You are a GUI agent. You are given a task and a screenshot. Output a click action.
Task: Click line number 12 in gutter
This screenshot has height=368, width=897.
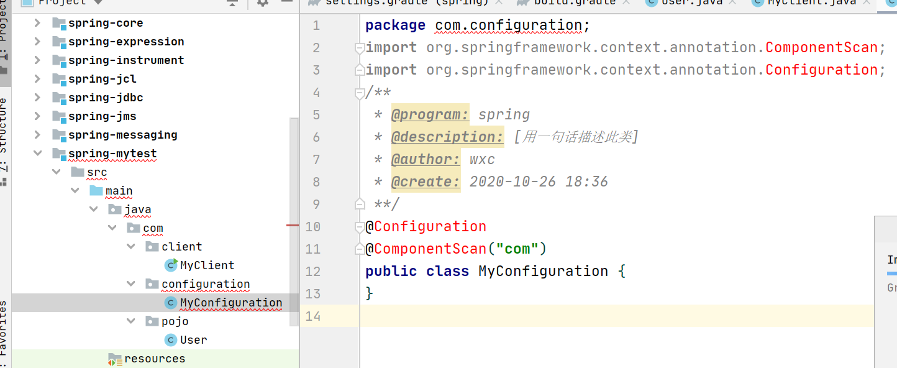[313, 271]
